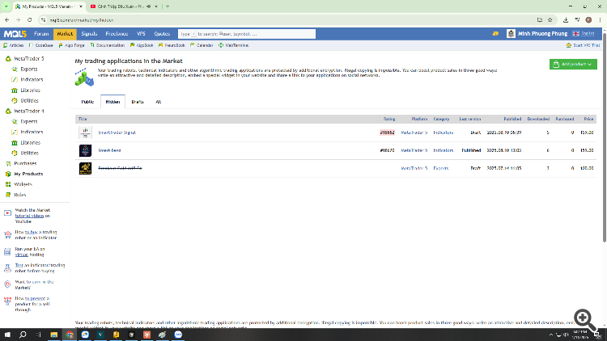Open the Smart Trader Signal product link
Image resolution: width=607 pixels, height=341 pixels.
click(117, 133)
